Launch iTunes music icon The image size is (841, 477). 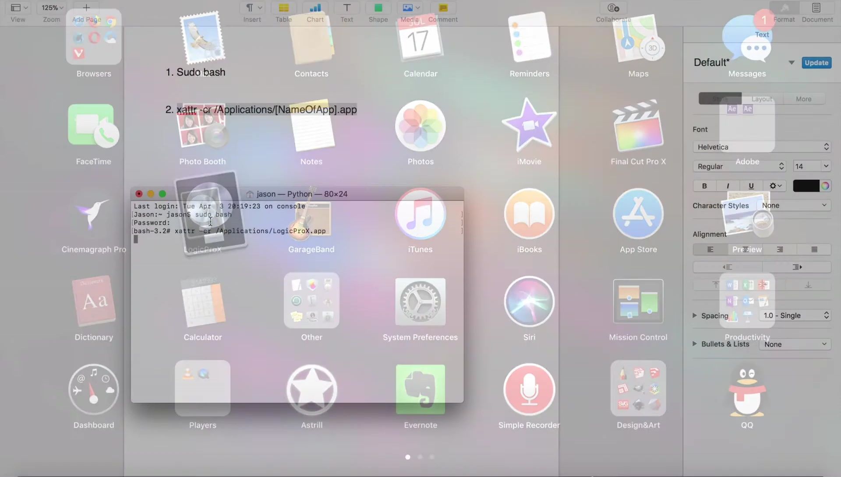point(420,214)
